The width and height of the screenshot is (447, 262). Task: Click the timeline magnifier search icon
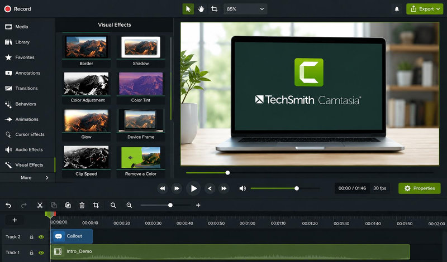[x=113, y=205]
